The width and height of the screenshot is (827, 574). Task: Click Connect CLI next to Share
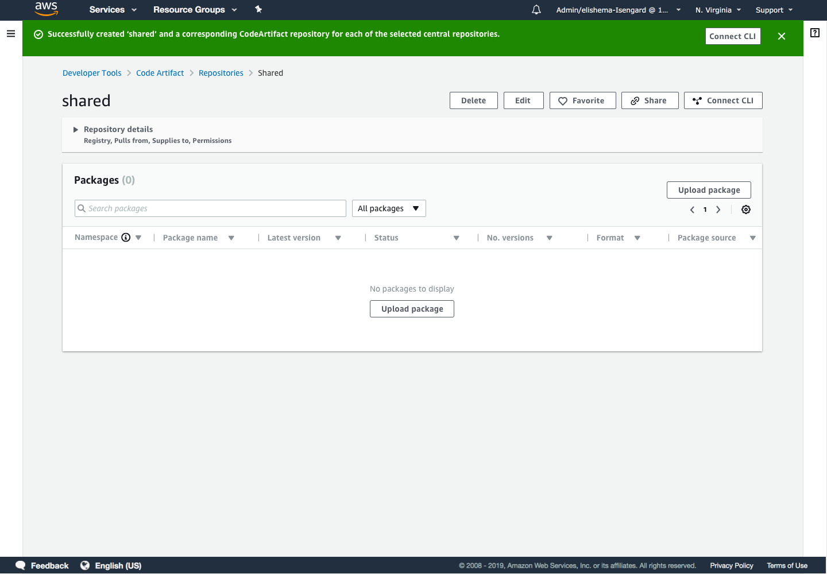(x=723, y=100)
